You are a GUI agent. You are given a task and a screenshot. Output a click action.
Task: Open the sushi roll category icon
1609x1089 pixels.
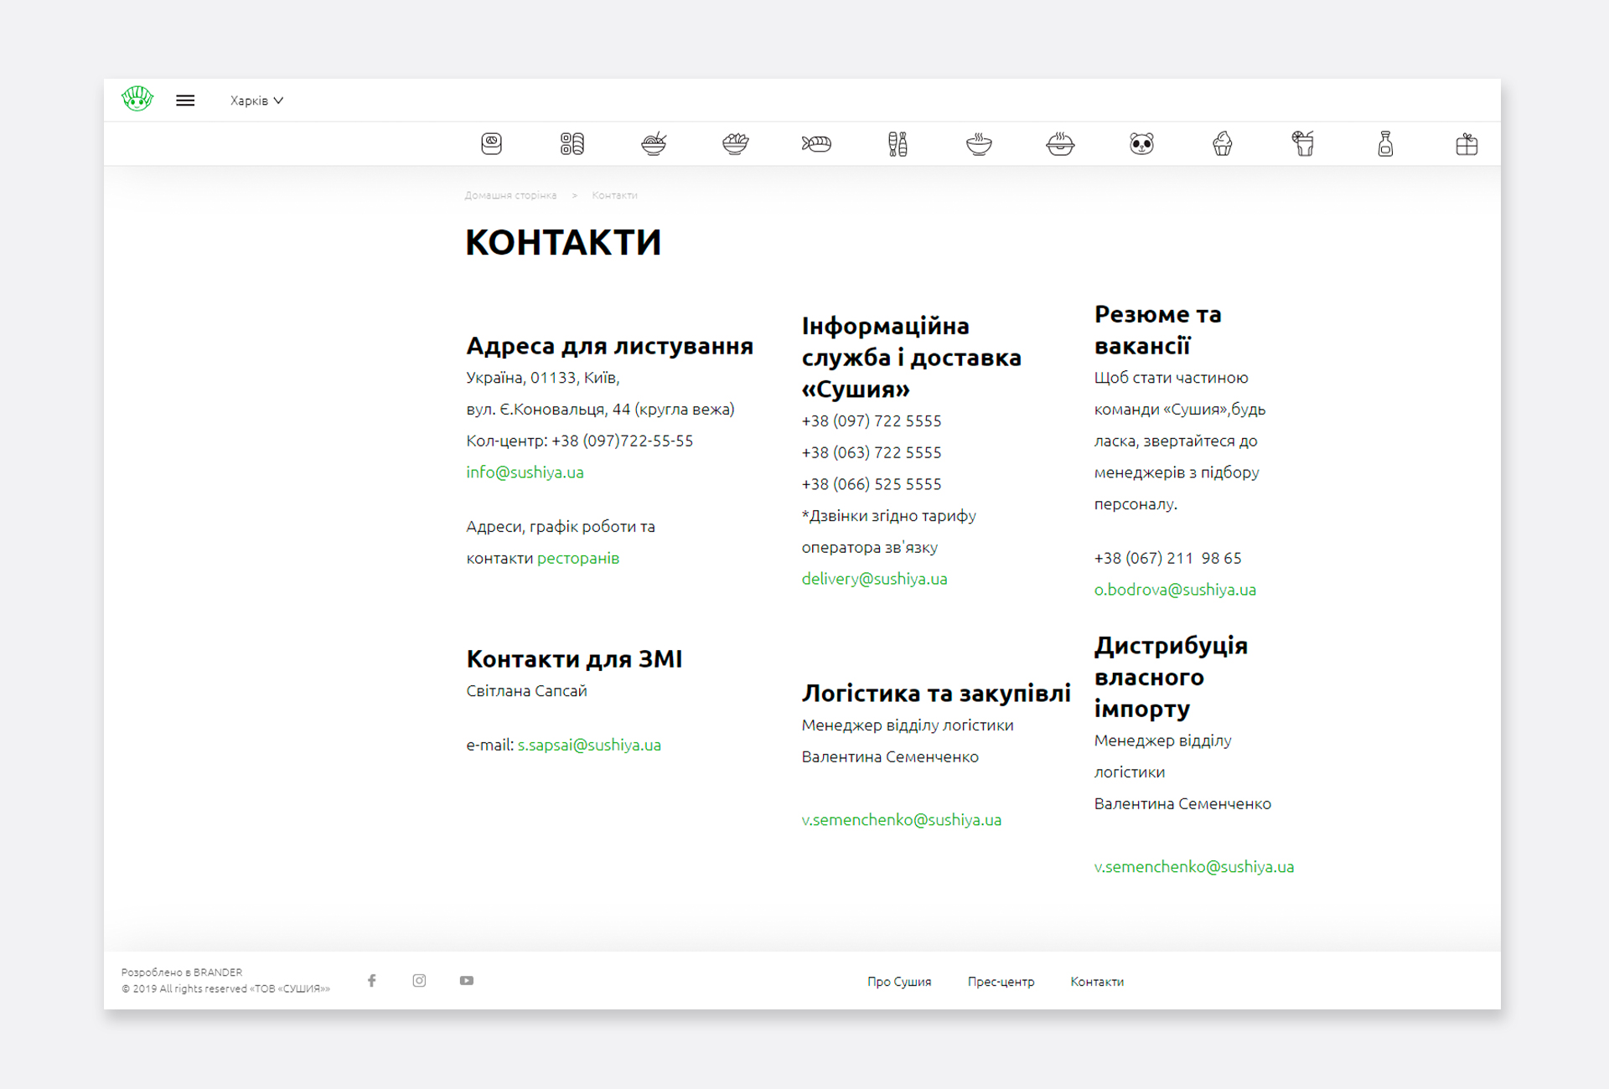491,143
